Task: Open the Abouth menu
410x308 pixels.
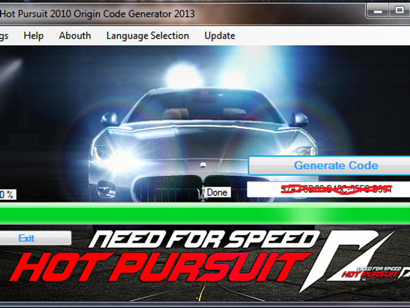Action: [x=75, y=36]
